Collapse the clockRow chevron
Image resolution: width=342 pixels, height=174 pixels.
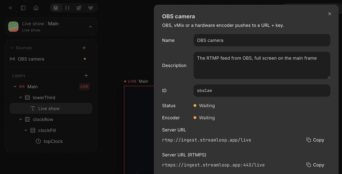click(21, 119)
